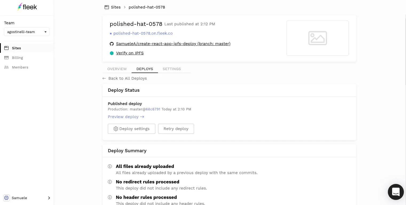Click the site preview thumbnail placeholder
The height and width of the screenshot is (205, 406).
pos(317,38)
